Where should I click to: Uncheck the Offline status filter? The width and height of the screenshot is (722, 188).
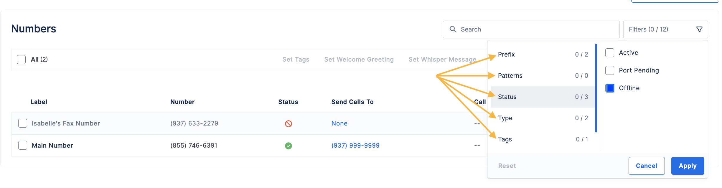pyautogui.click(x=610, y=88)
